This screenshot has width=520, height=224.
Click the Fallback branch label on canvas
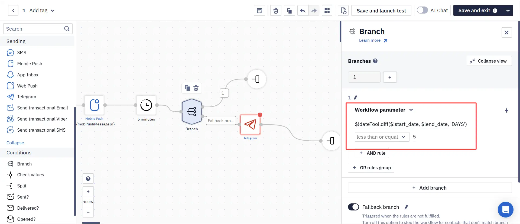coord(221,121)
